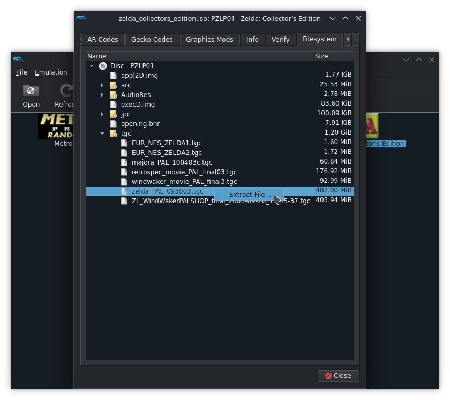
Task: Select Metroid Prime Randomizer game thumbnail
Action: (x=56, y=126)
